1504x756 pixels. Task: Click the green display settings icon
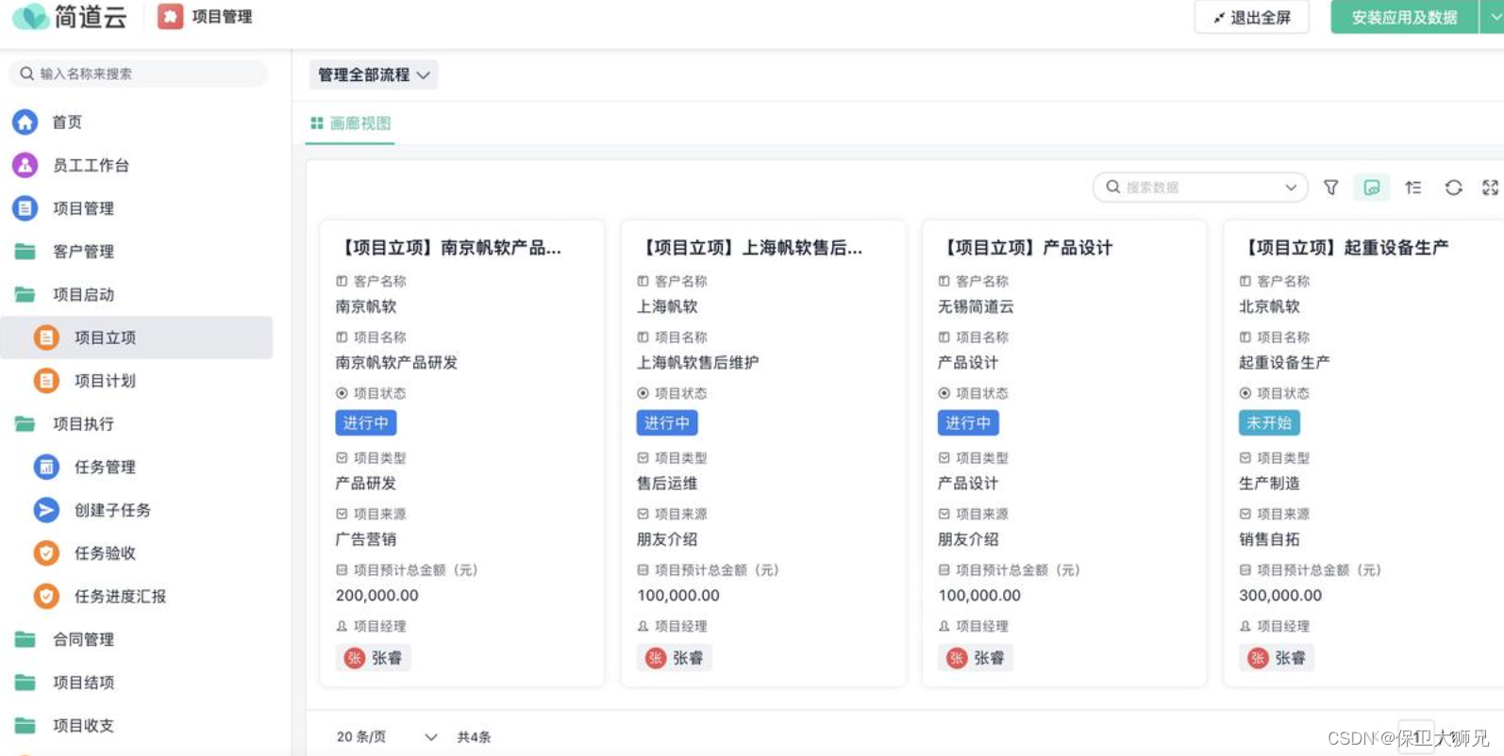point(1372,188)
